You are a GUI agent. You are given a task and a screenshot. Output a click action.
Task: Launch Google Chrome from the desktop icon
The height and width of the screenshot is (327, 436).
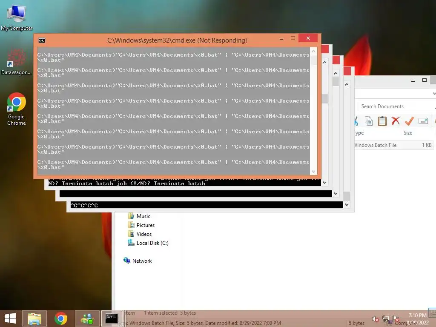tap(17, 109)
